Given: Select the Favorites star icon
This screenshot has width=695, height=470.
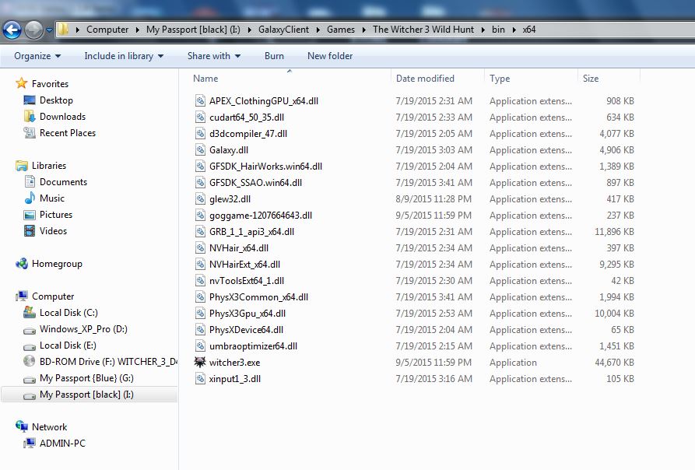Looking at the screenshot, I should [x=21, y=83].
